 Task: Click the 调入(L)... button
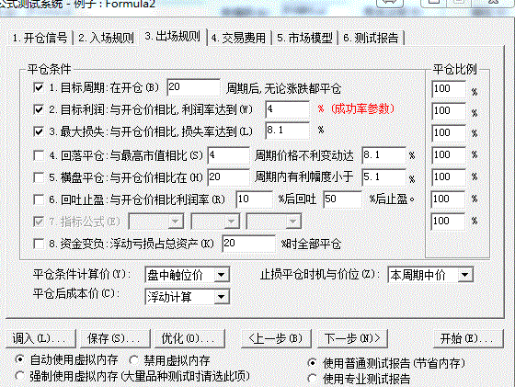(x=40, y=338)
